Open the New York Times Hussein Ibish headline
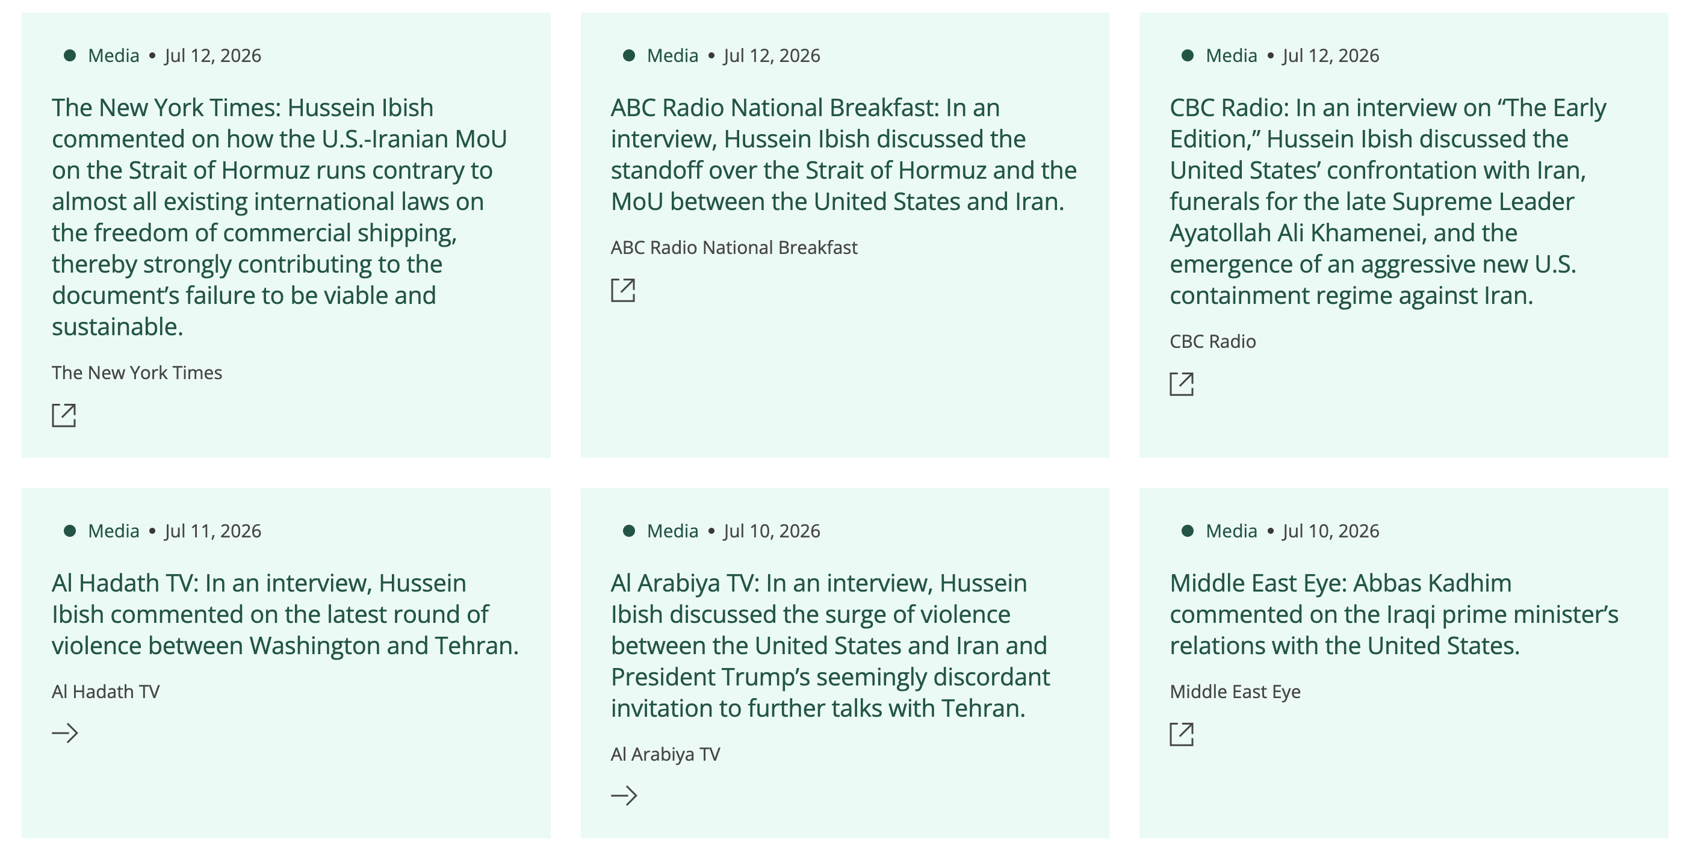 coord(280,217)
